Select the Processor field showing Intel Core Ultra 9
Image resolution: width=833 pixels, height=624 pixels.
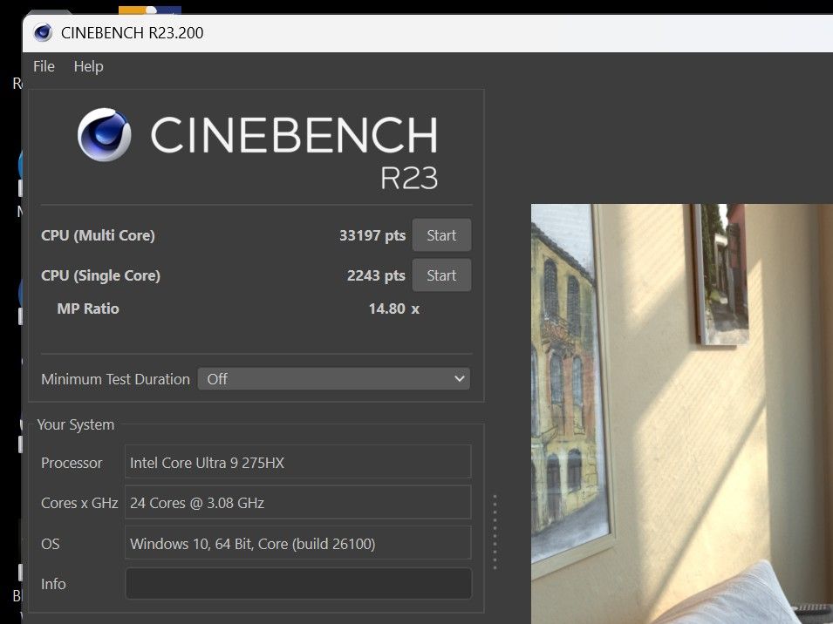297,463
